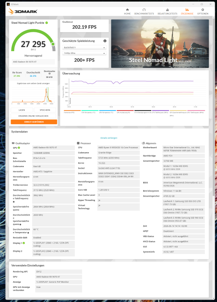Open the 1440p Ultra resolution dropdown
The height and width of the screenshot is (302, 217).
85,53
